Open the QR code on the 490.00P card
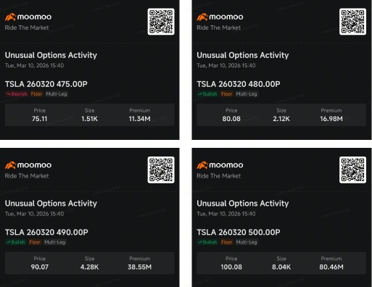Viewport: 372px width, 287px height. (x=161, y=170)
